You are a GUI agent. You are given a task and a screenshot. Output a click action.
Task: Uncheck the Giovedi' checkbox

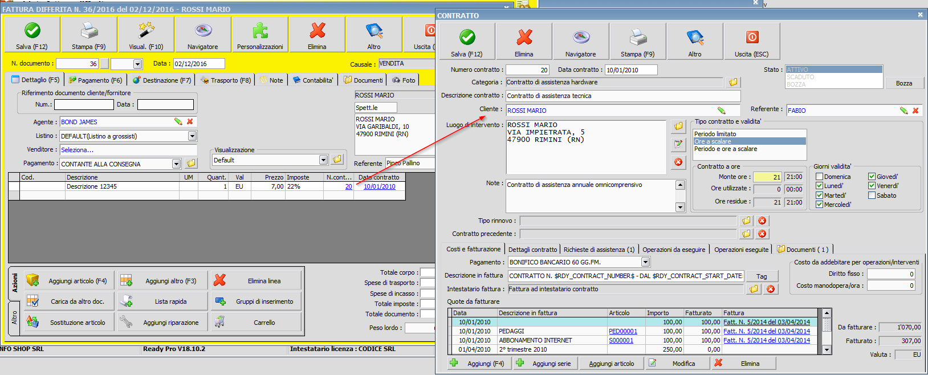tap(872, 177)
